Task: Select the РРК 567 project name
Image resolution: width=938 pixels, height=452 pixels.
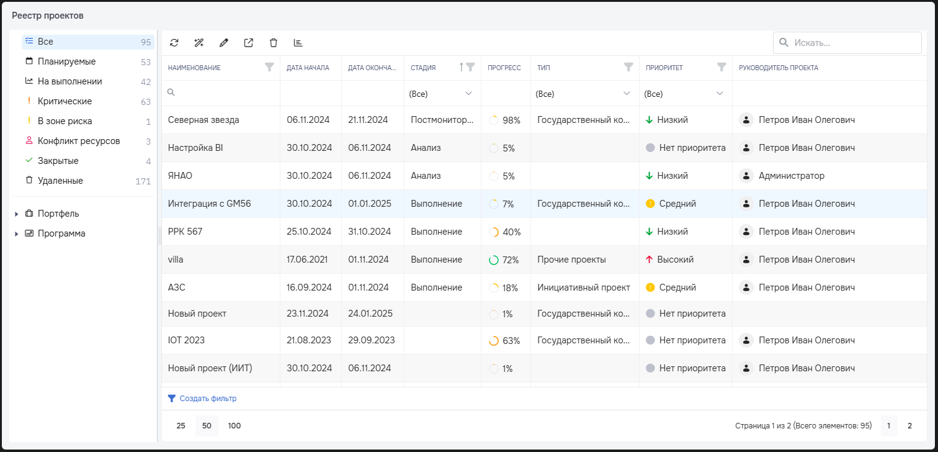Action: click(x=185, y=232)
